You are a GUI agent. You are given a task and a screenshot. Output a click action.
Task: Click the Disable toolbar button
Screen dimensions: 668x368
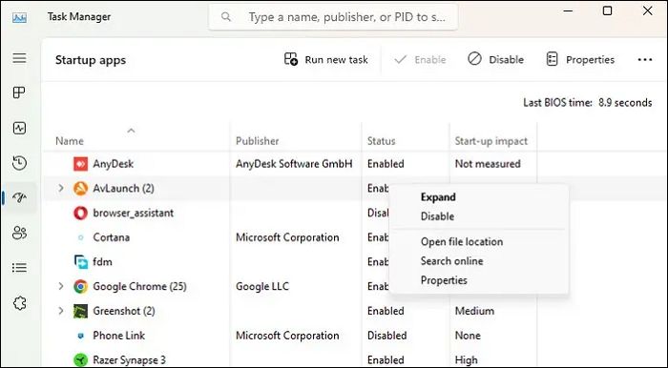[495, 59]
